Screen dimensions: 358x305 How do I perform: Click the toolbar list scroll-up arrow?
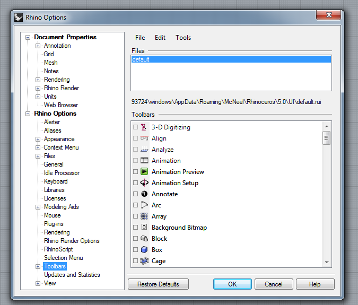tap(327, 126)
